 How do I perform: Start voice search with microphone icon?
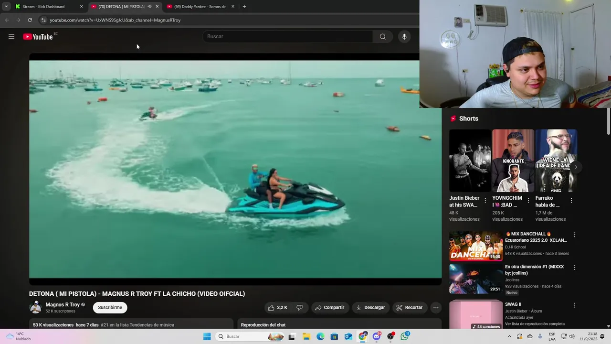[404, 36]
